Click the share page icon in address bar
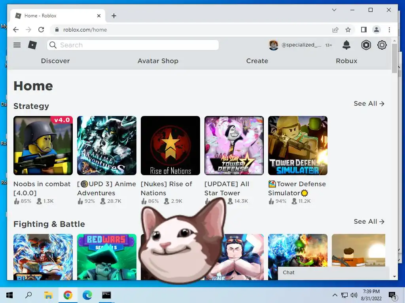 (335, 30)
